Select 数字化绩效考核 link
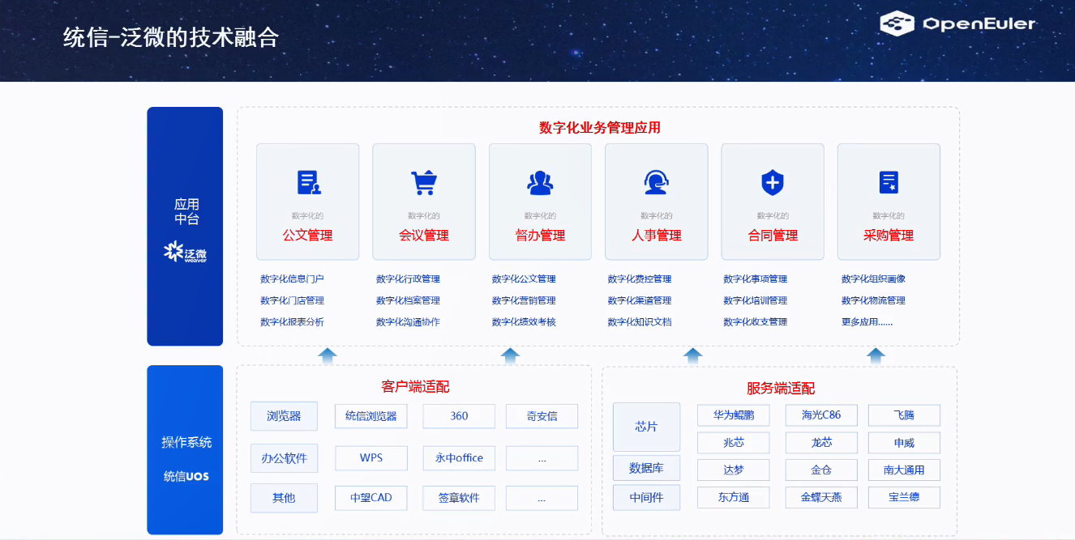The height and width of the screenshot is (540, 1075). (x=524, y=322)
